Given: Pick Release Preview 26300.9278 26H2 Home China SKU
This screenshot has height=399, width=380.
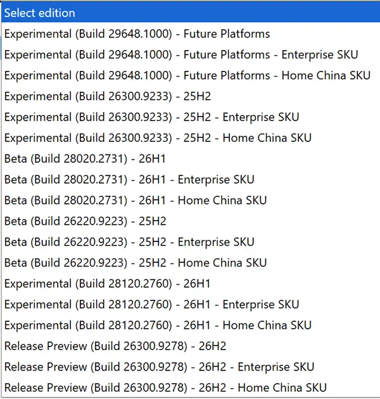Looking at the screenshot, I should click(191, 388).
